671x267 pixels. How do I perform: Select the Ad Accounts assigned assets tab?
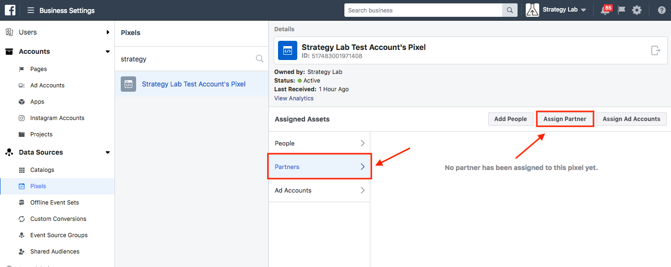pos(319,190)
